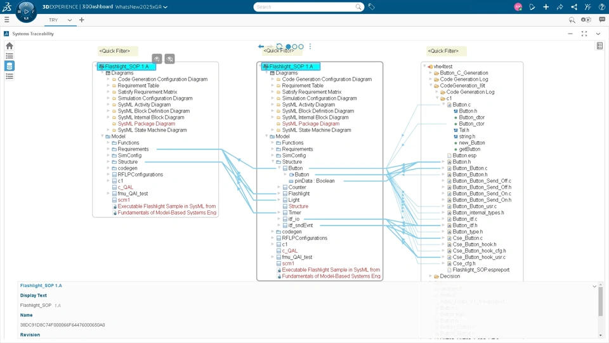This screenshot has width=609, height=343.
Task: Click the back arrow above center panel
Action: 261,46
